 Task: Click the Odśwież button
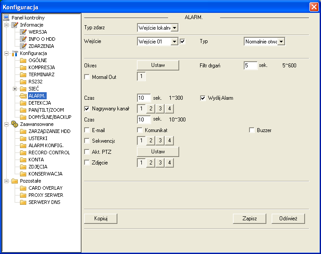(x=288, y=219)
